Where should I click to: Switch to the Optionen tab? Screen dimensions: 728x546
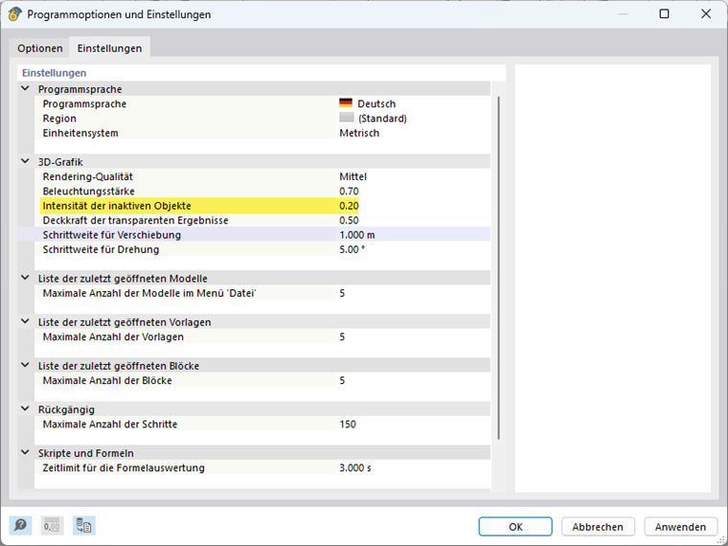click(x=40, y=48)
